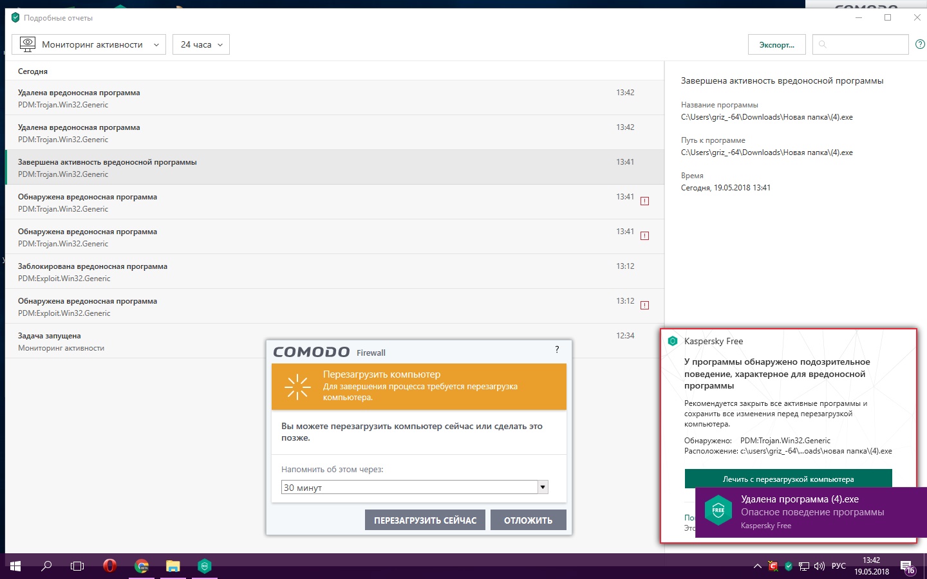Click ОТЛОЖИТЬ to postpone the restart
The image size is (927, 579).
529,520
